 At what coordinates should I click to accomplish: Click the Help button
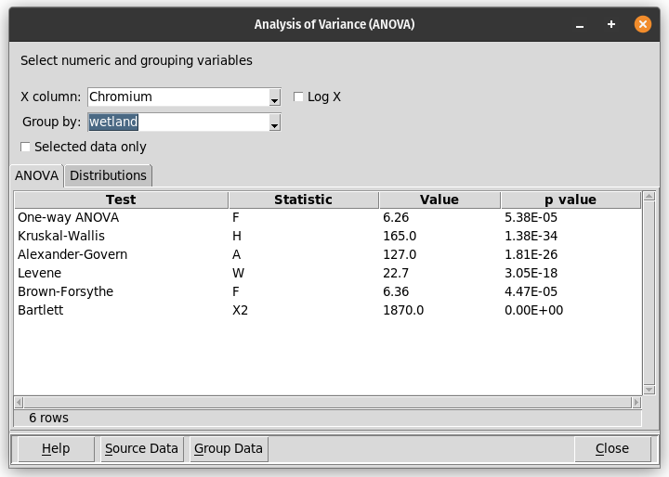(x=56, y=448)
